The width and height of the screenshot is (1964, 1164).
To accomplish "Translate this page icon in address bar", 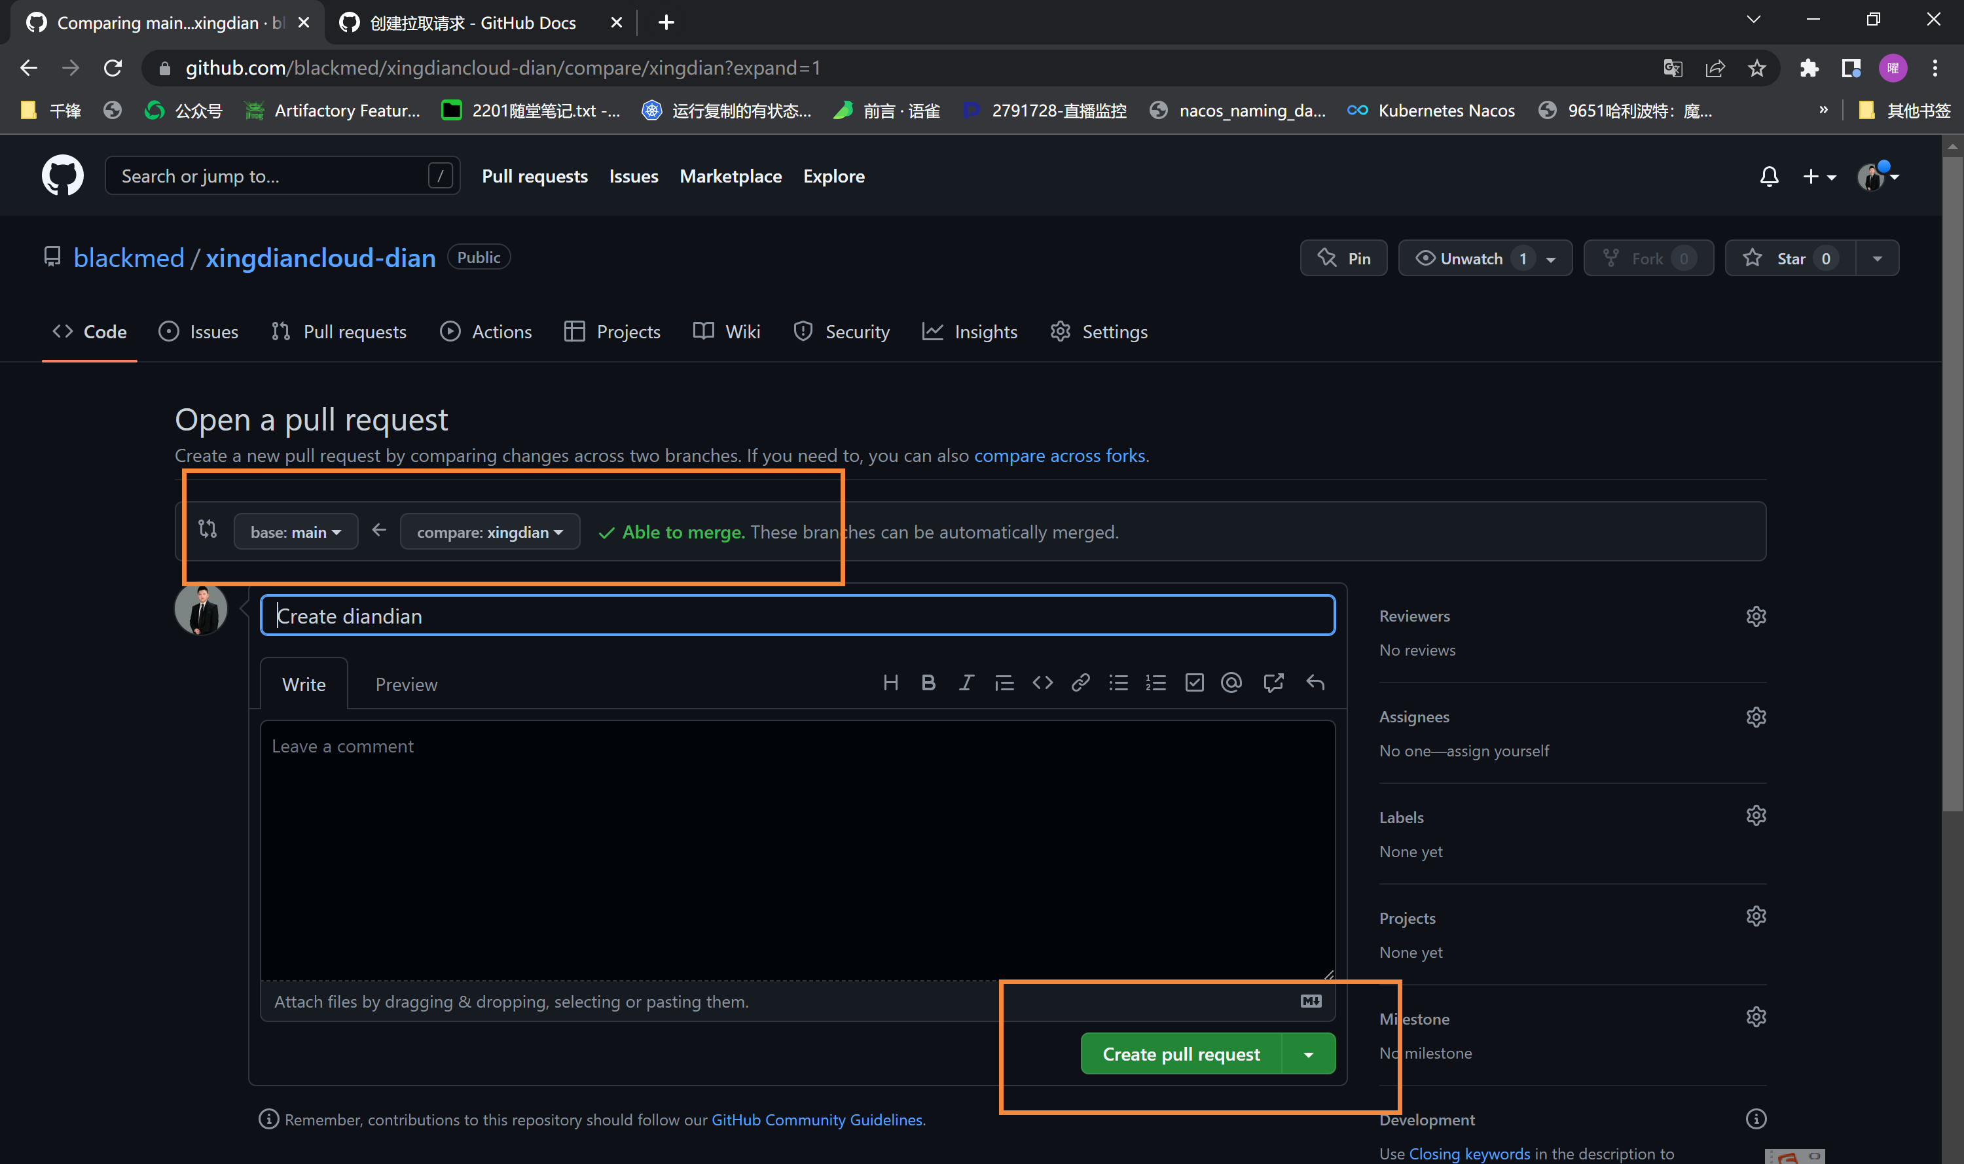I will [1672, 68].
